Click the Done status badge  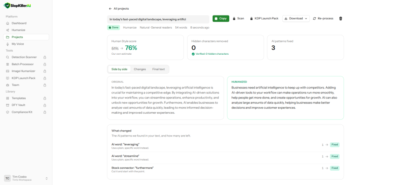click(x=113, y=28)
